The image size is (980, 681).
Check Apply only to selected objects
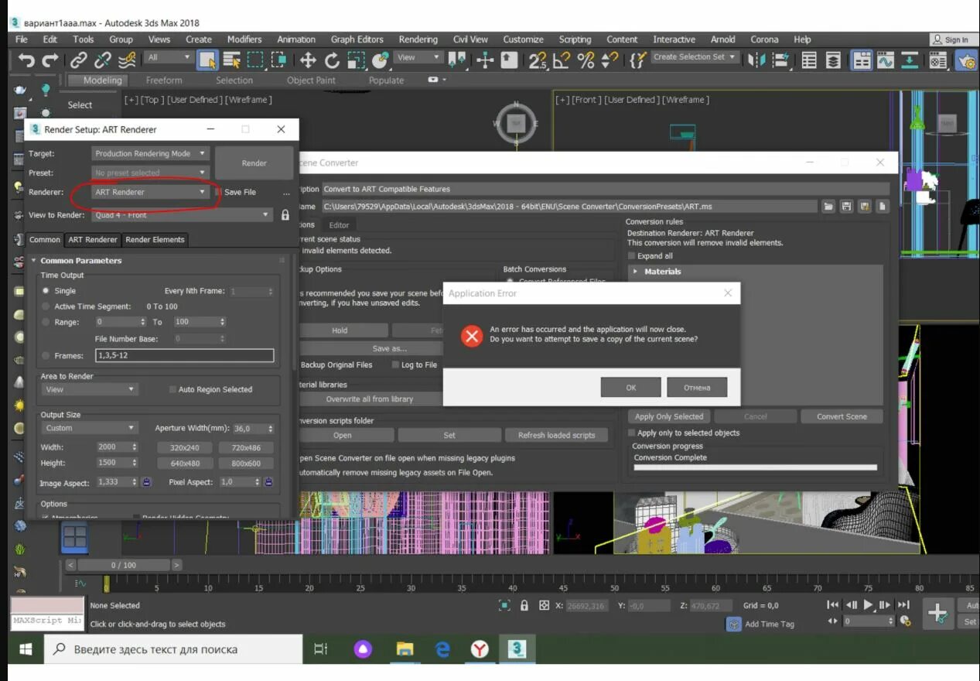pyautogui.click(x=633, y=433)
